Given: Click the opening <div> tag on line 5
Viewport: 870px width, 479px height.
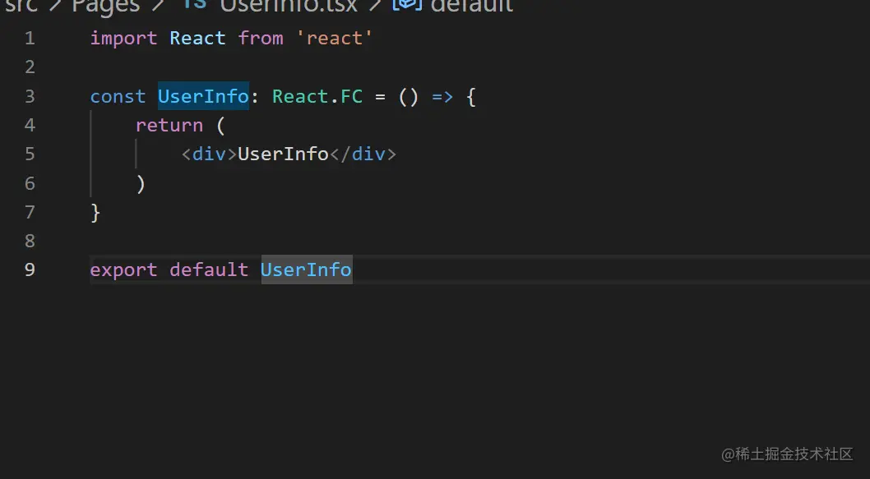Looking at the screenshot, I should [x=209, y=154].
